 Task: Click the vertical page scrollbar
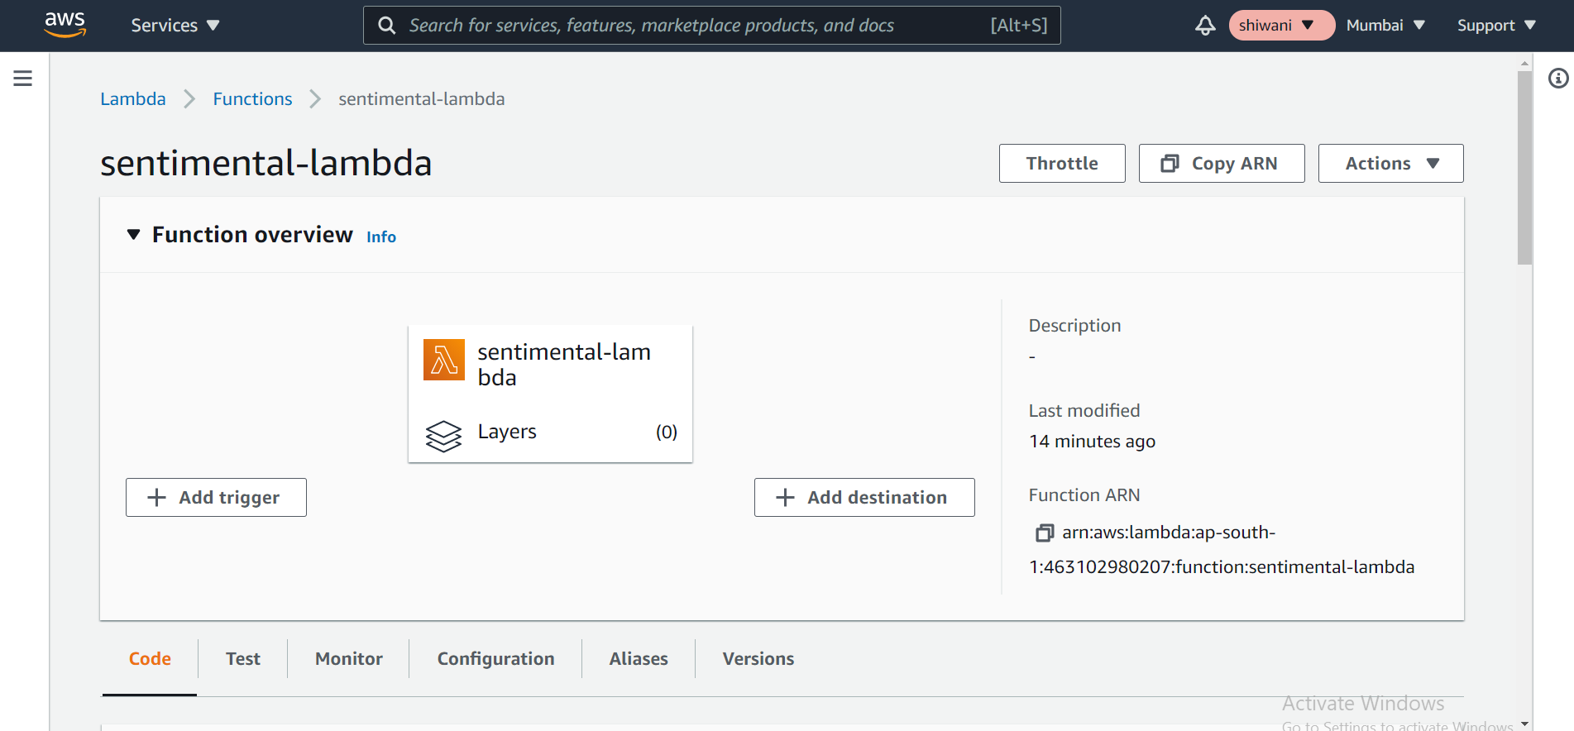[1524, 168]
